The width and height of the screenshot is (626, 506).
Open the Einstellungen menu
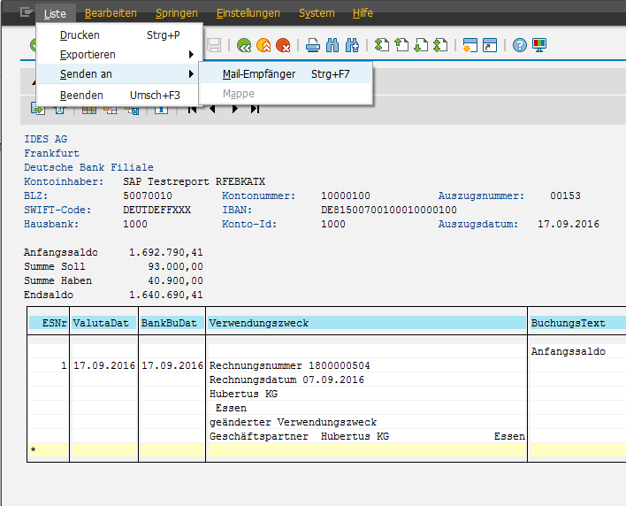[x=248, y=13]
